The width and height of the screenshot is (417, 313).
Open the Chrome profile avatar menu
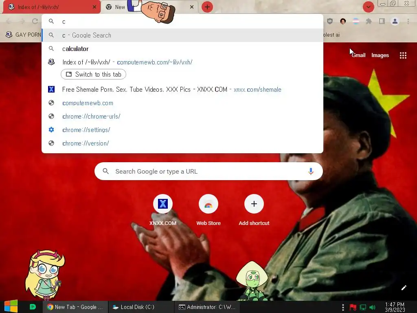395,21
